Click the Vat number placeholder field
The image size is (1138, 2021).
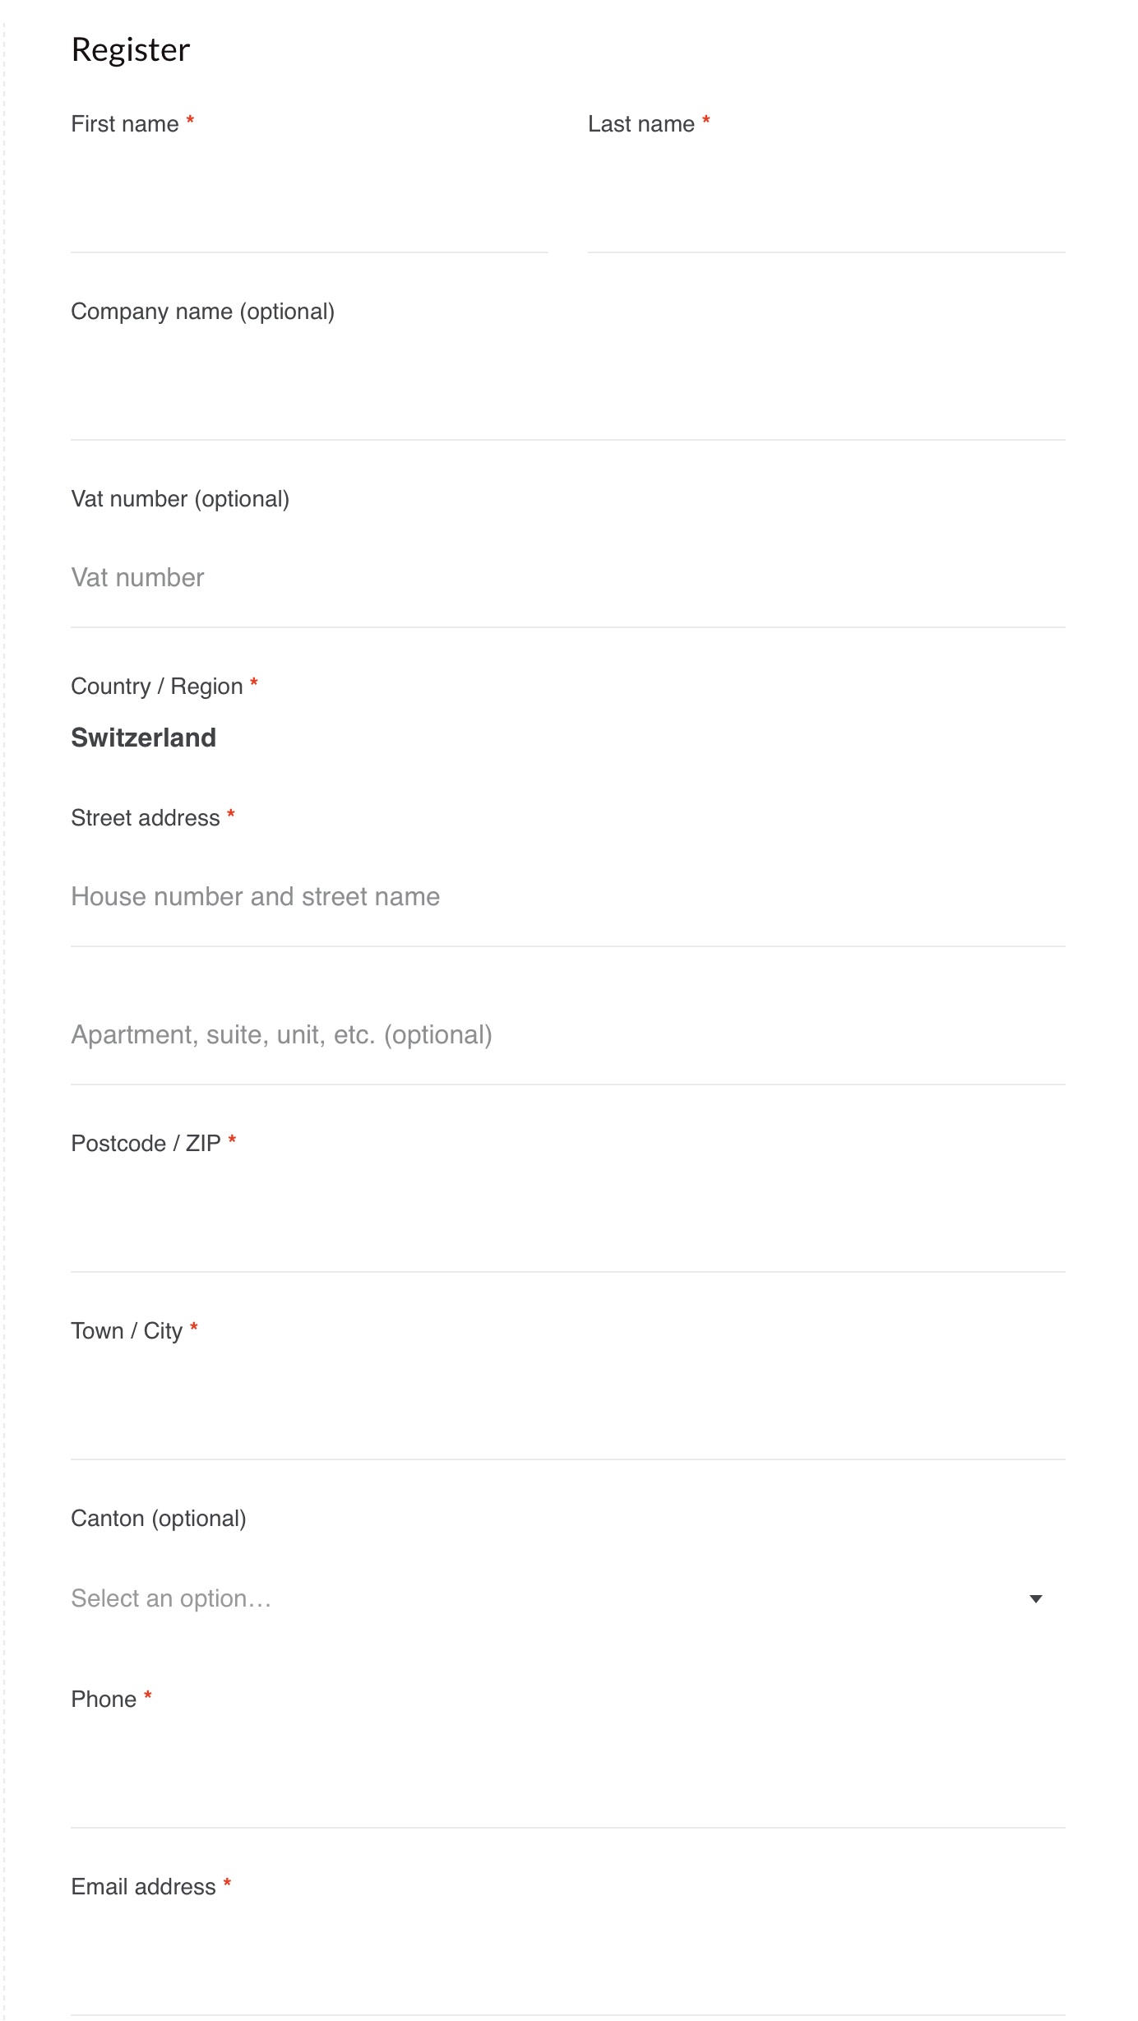click(567, 578)
